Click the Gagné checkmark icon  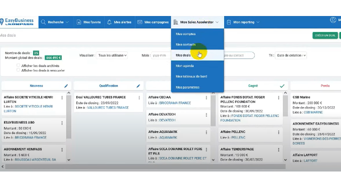[282, 86]
